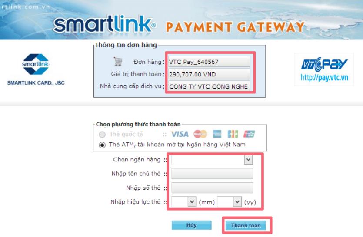
Task: Open the http://pay.vtc.vn link
Action: 324,77
